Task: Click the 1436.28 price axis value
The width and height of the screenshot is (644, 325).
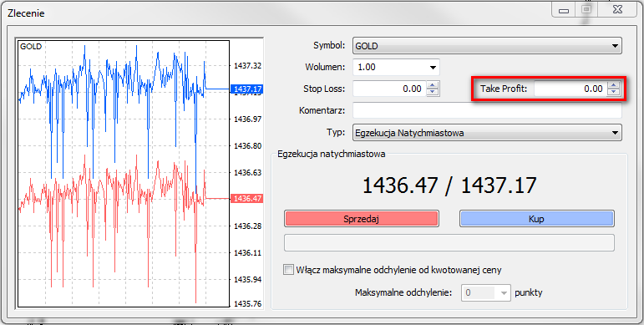Action: click(x=248, y=226)
